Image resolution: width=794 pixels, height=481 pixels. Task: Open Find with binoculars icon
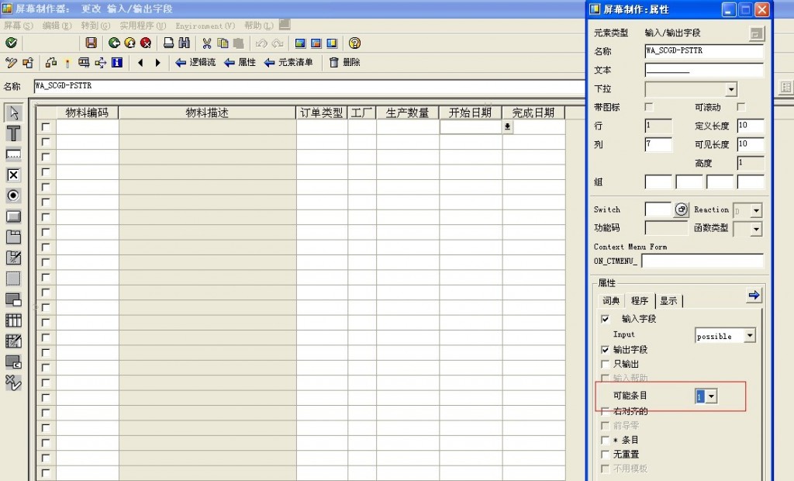[x=185, y=43]
